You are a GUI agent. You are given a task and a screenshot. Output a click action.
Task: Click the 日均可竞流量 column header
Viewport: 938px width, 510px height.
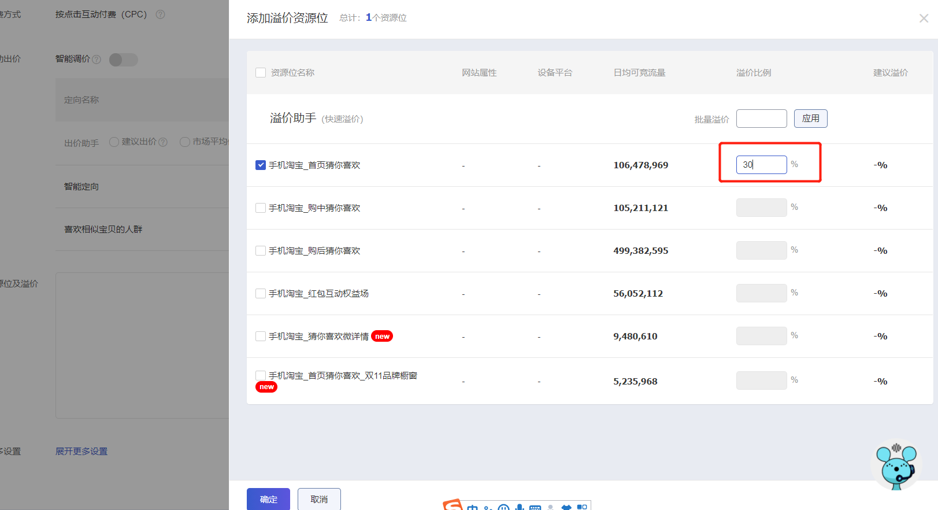(x=639, y=73)
